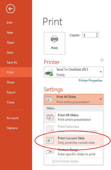The width and height of the screenshot is (111, 170).
Task: Click the printer icon on Print button
Action: [x=54, y=39]
